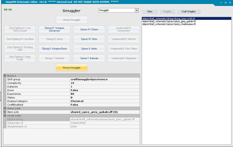This screenshot has height=147, width=233.
Task: Pick Slicing II: Weapon Basic skill
Action: tap(54, 49)
